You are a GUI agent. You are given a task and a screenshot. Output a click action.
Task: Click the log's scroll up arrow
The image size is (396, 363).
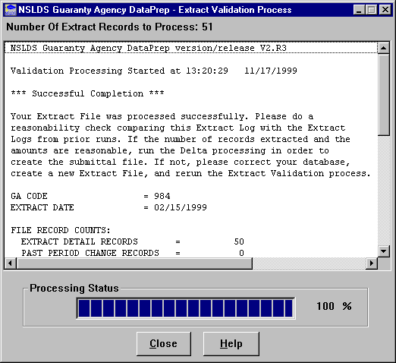[384, 48]
